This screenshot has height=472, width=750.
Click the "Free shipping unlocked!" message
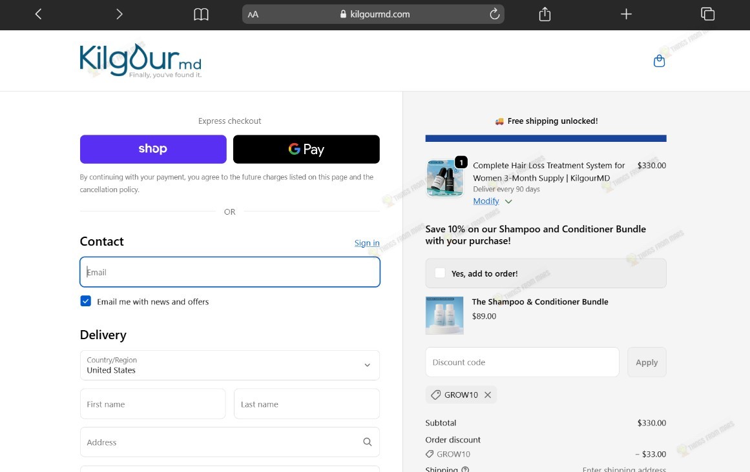(552, 121)
